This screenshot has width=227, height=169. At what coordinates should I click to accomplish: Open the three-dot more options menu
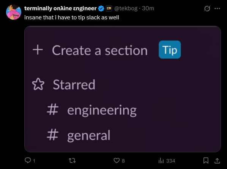(217, 8)
